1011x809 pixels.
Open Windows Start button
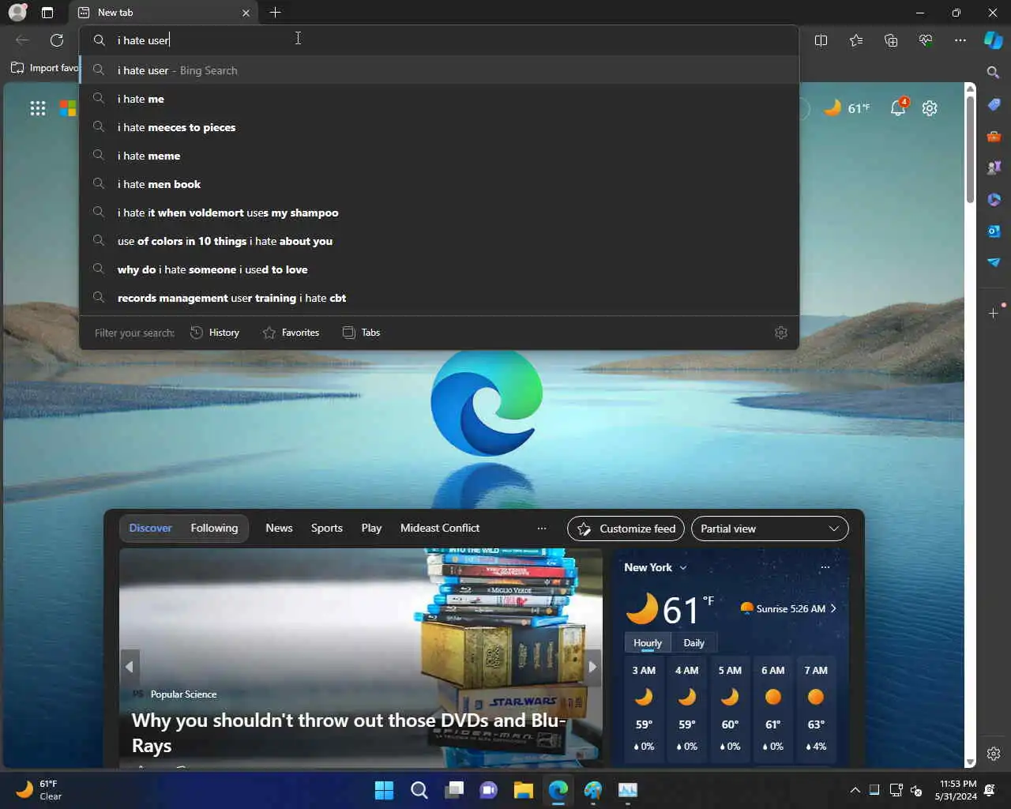pos(384,790)
